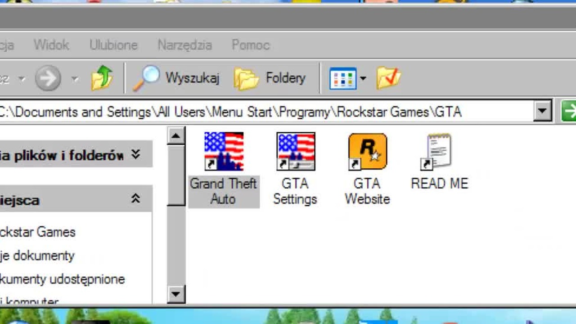Toggle the Foldery tree pane
Screen dimensions: 576x324
[270, 78]
